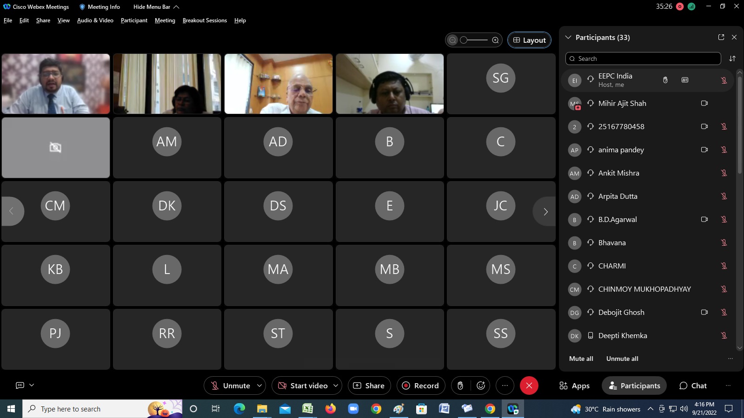Show hidden system tray icons

[x=651, y=409]
